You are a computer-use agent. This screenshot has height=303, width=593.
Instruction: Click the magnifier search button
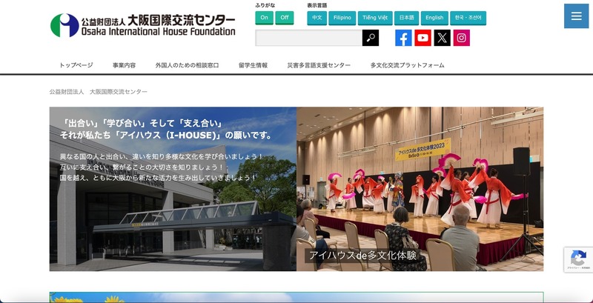pos(371,38)
